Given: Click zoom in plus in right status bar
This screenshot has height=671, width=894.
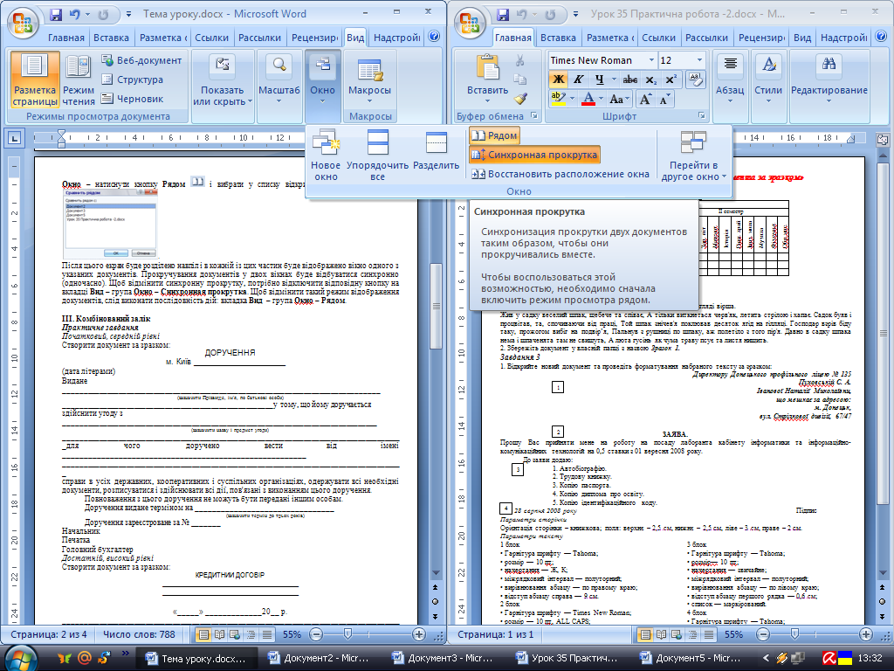Looking at the screenshot, I should 866,634.
